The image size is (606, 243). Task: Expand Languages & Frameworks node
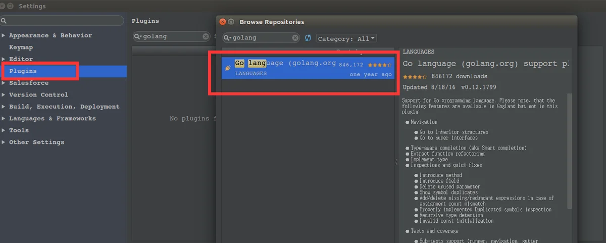pos(4,118)
